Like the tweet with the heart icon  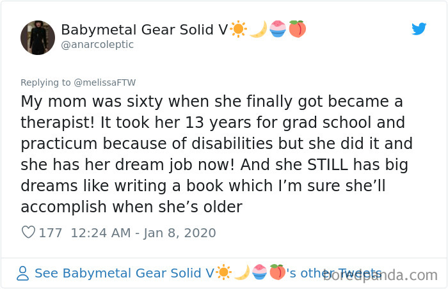tap(29, 232)
